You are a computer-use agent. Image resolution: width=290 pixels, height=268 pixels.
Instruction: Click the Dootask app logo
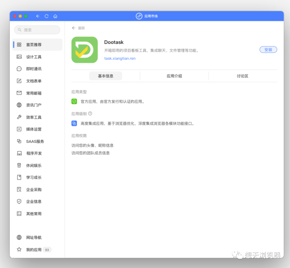pos(85,50)
